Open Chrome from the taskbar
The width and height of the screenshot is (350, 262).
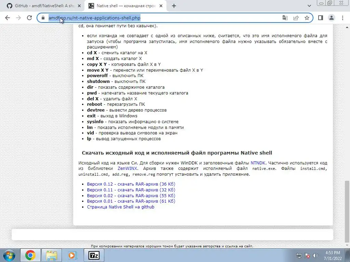tap(30, 255)
